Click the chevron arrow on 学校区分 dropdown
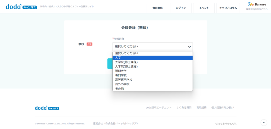Image resolution: width=271 pixels, height=129 pixels. click(x=189, y=47)
